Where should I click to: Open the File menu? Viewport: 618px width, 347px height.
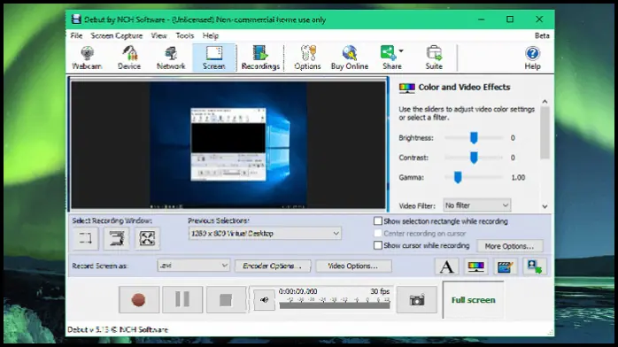pos(76,35)
